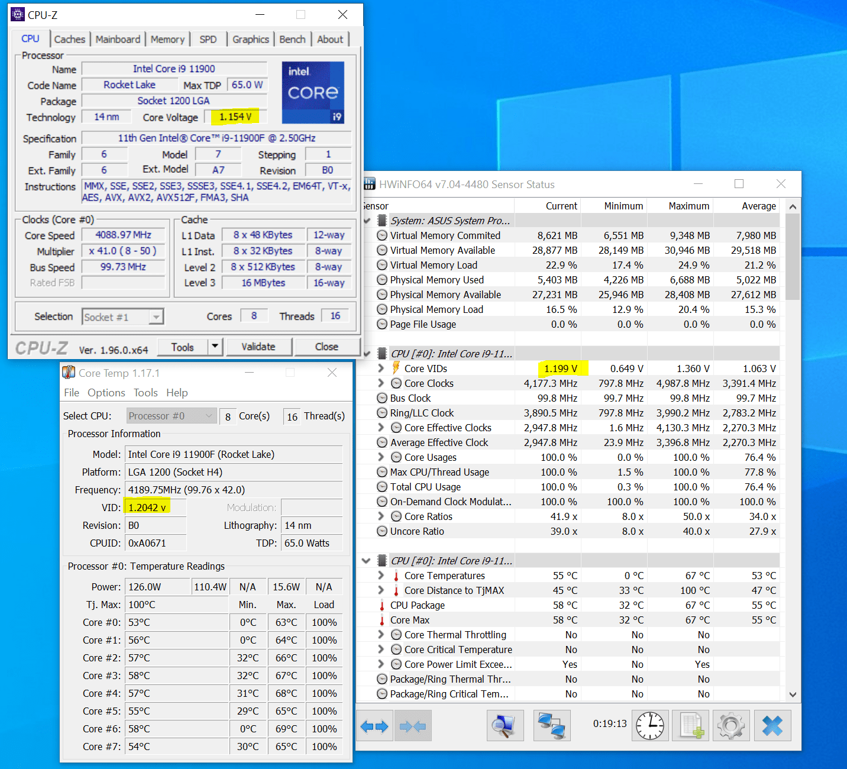The image size is (847, 769).
Task: Click the Close button in CPU-Z
Action: click(x=327, y=347)
